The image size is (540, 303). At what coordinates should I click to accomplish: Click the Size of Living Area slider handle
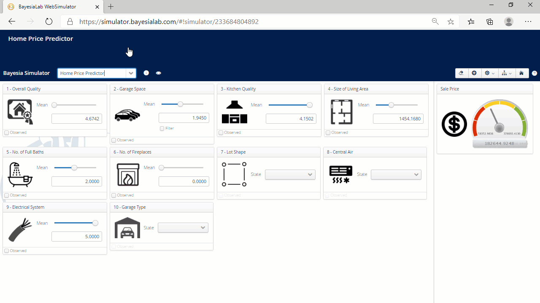391,105
